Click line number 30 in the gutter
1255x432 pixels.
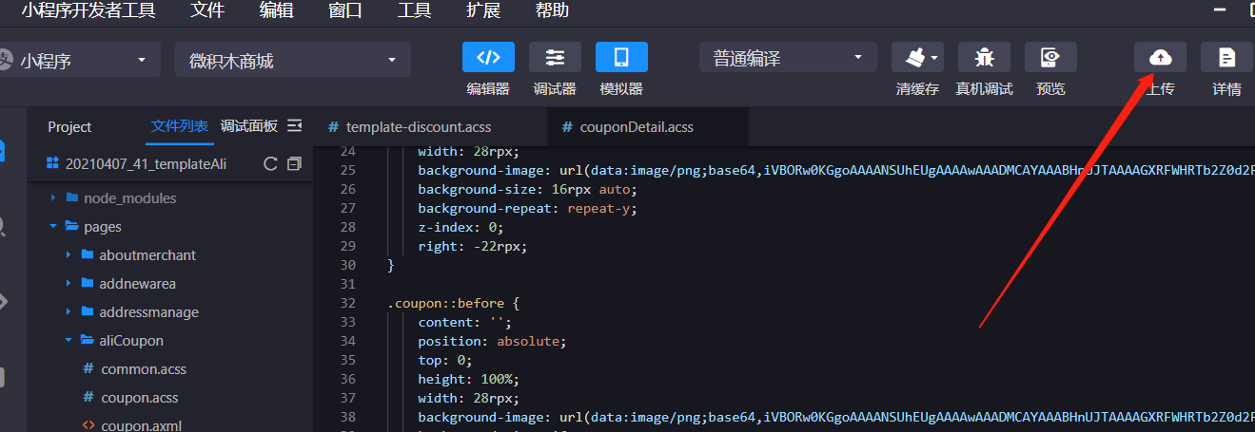(x=347, y=265)
